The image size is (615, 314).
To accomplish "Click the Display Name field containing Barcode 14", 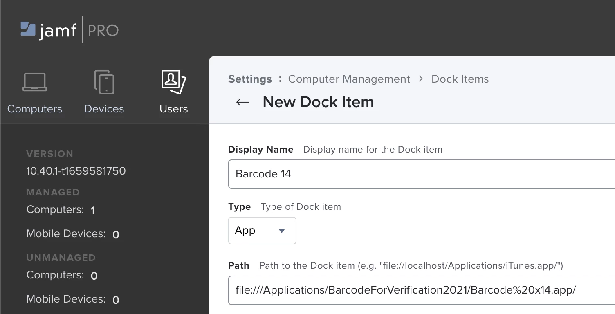I will coord(422,174).
